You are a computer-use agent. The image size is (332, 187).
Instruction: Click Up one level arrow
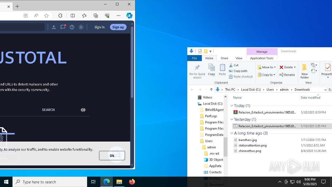[x=211, y=90]
